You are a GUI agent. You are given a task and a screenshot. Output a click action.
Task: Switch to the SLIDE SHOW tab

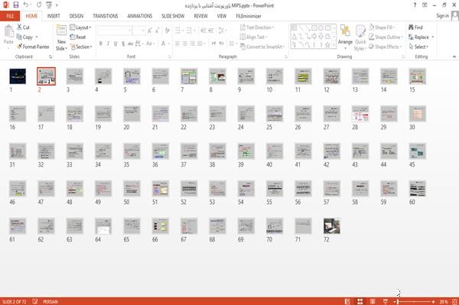coord(173,16)
